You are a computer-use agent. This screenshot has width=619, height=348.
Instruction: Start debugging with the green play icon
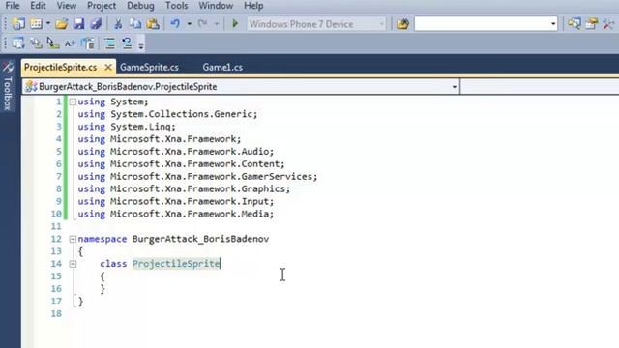click(x=235, y=23)
